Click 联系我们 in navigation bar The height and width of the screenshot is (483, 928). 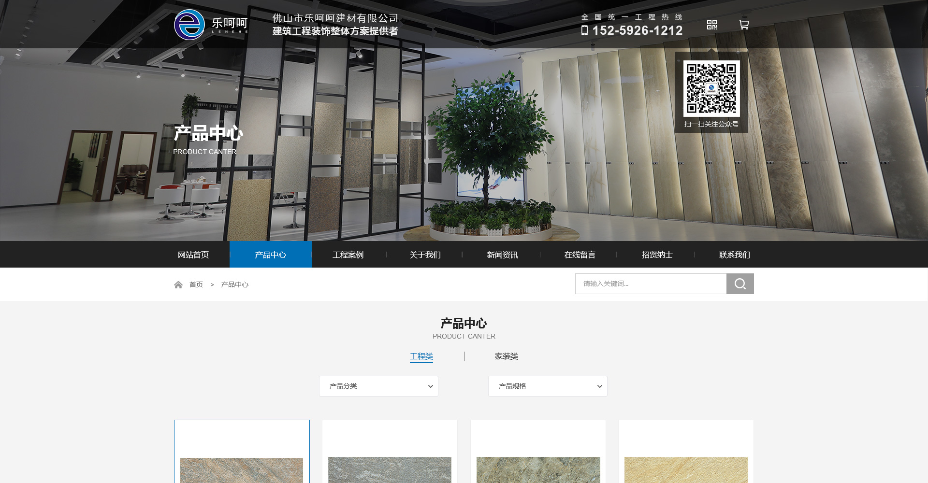click(734, 255)
